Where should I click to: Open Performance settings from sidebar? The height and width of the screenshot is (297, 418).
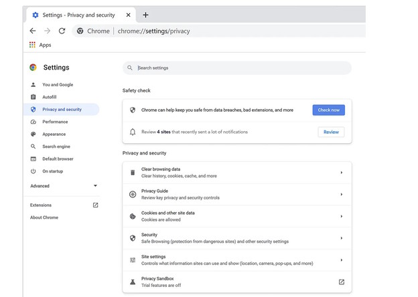coord(55,122)
